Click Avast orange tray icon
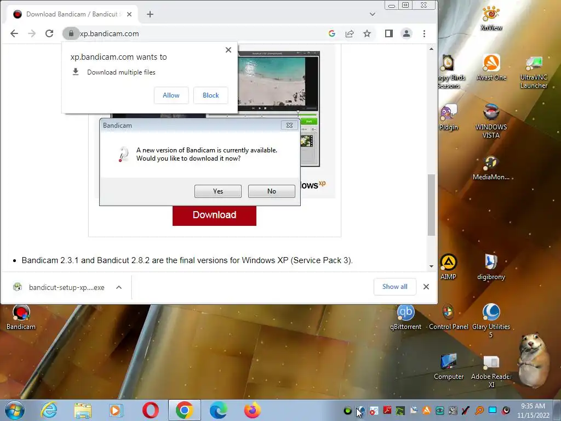561x421 pixels. 426,410
